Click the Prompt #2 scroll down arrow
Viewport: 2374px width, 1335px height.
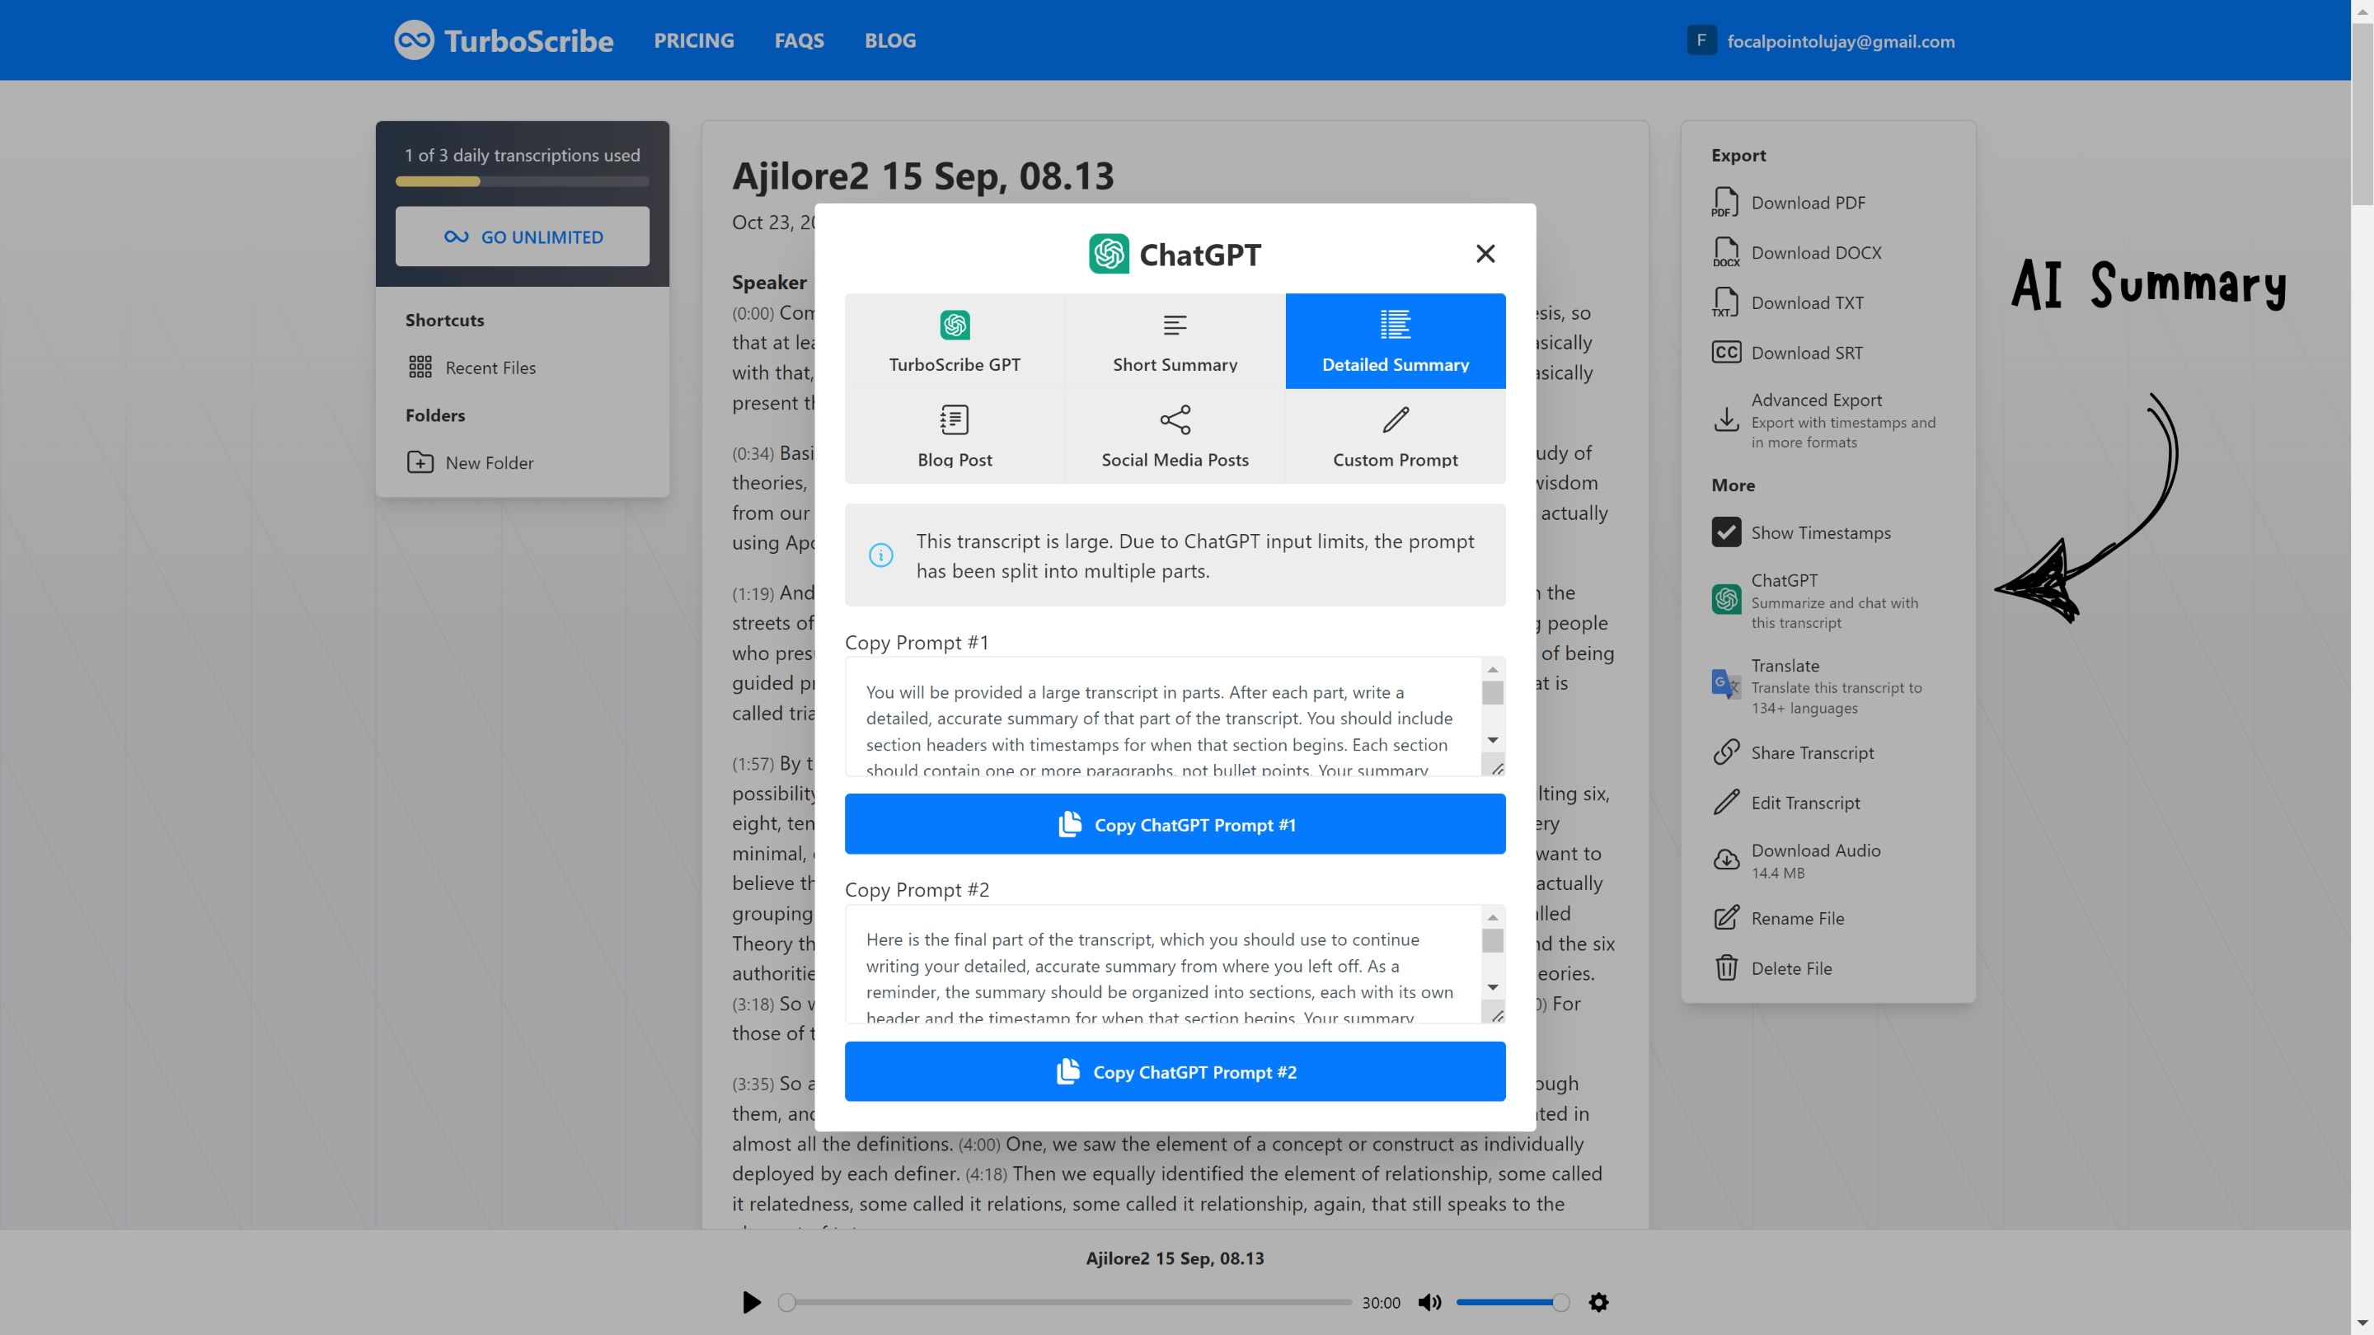[1493, 986]
